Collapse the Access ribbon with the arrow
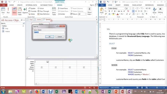This screenshot has width=167, height=94. 96,17
